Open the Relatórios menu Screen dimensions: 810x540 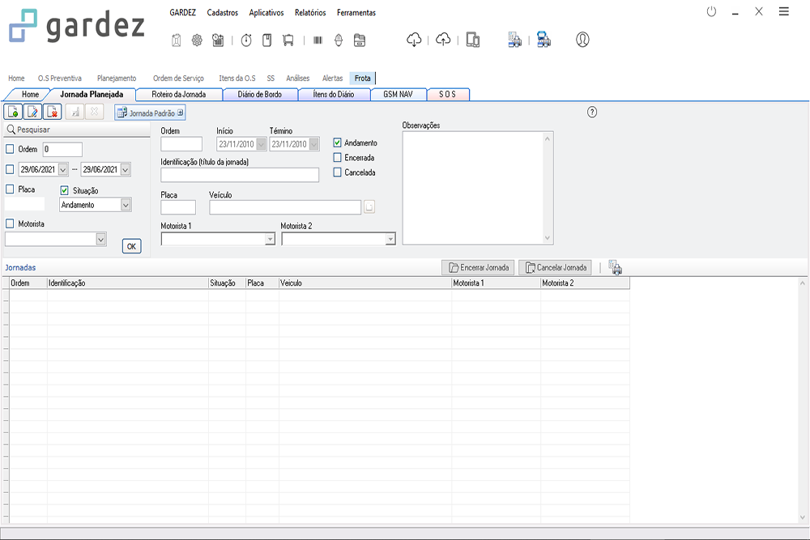coord(310,12)
